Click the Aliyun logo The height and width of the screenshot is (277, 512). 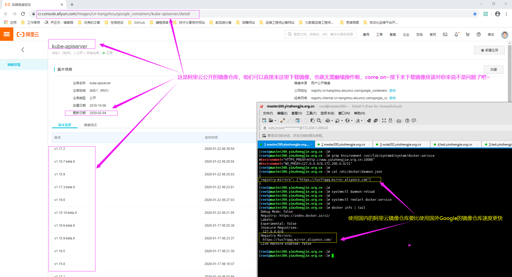coord(28,34)
